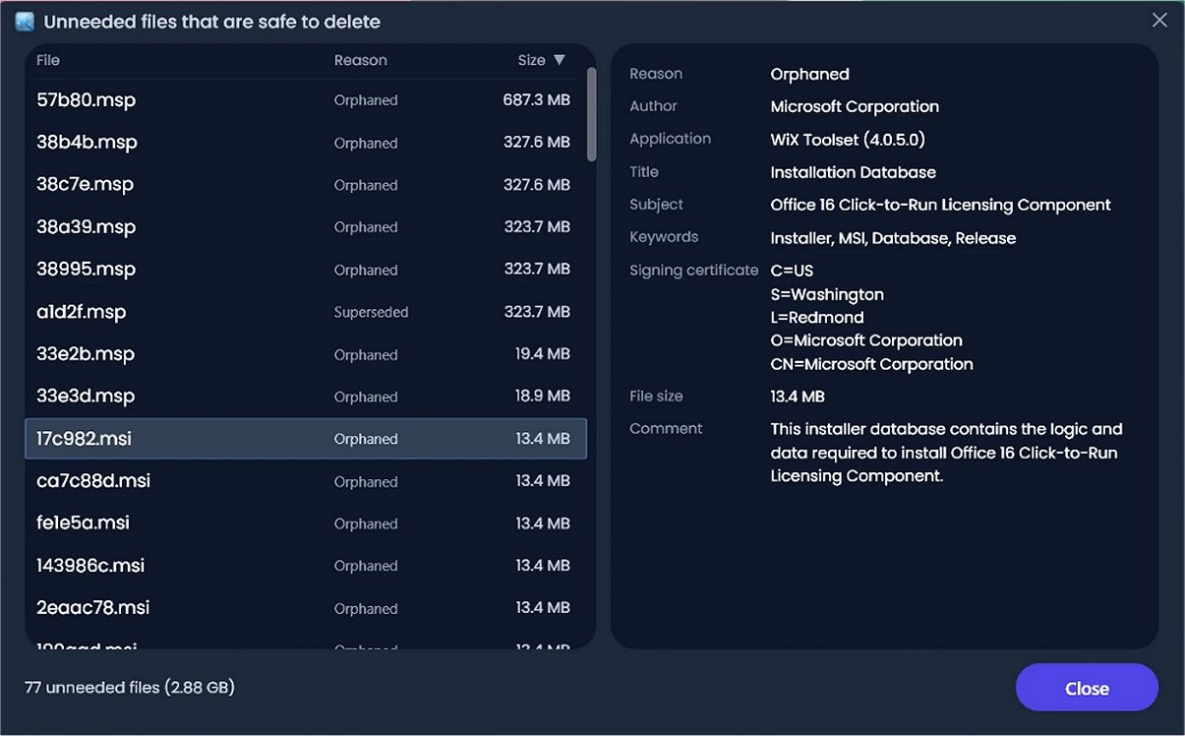Click the file list vertical scrollbar thumb
This screenshot has width=1185, height=736.
(x=591, y=114)
